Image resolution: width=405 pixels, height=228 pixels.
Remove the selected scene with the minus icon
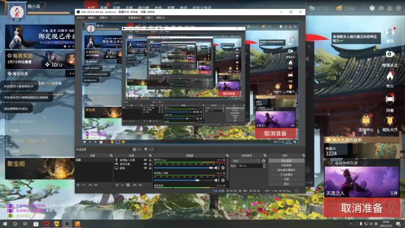pyautogui.click(x=84, y=185)
